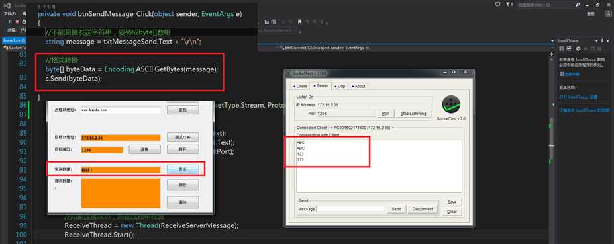Click the Send button in SocketTest
This screenshot has width=614, height=244.
click(396, 209)
